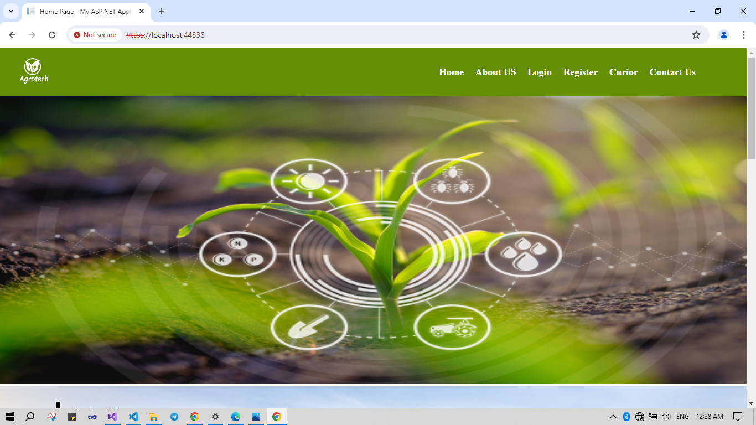Click the browser forward arrow

coord(32,35)
